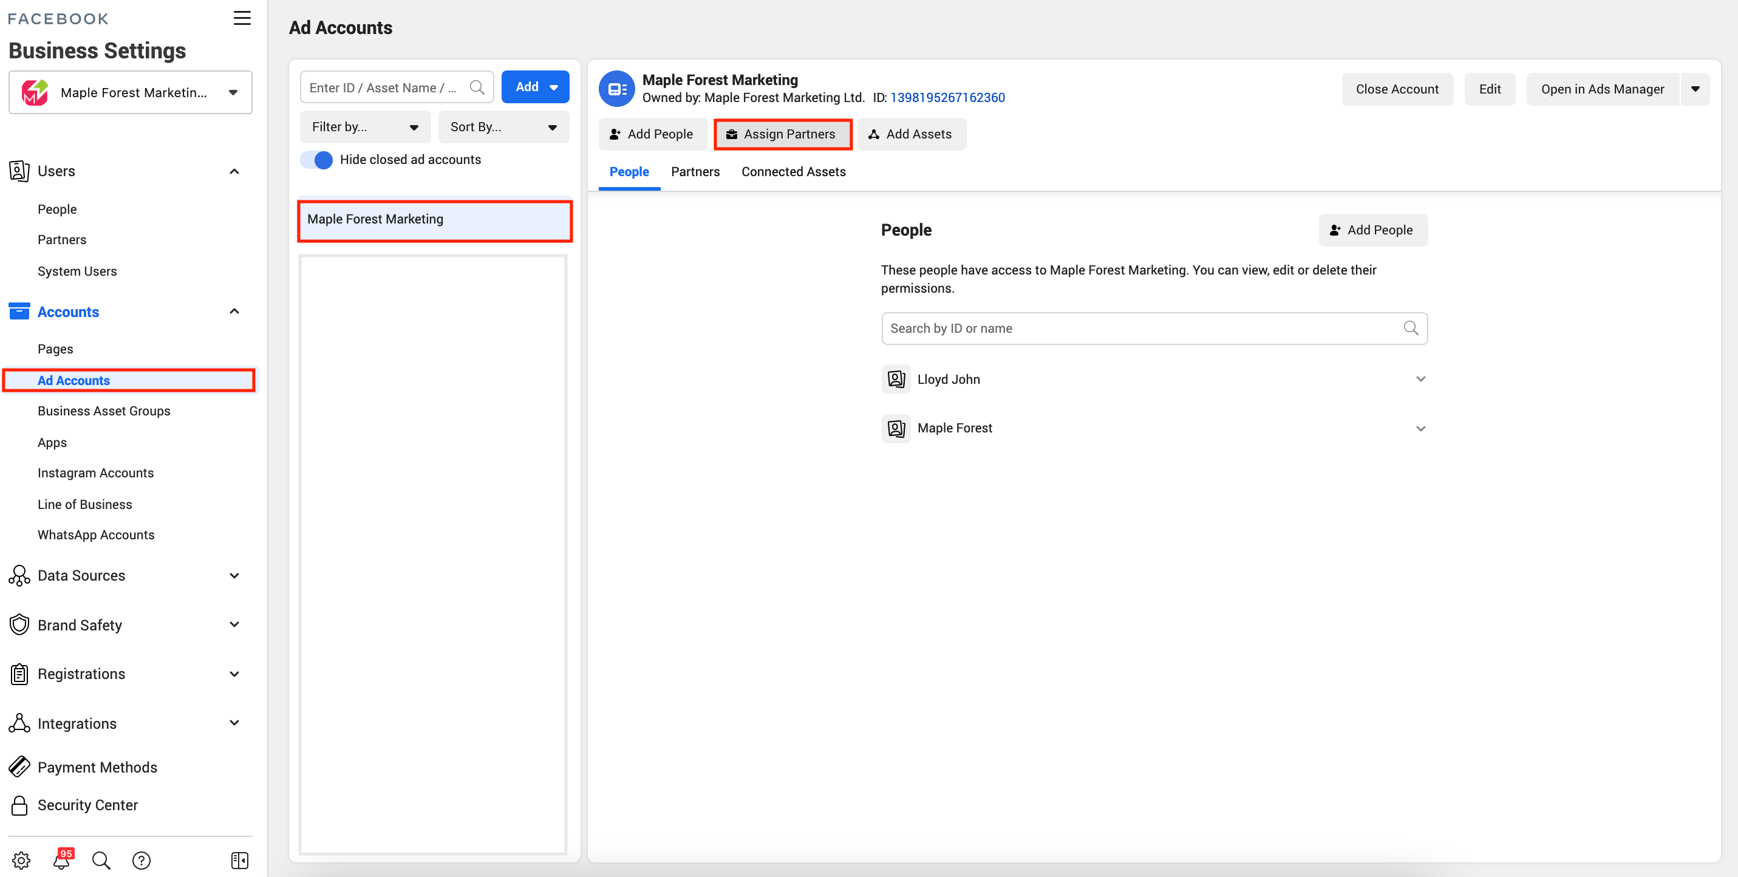The width and height of the screenshot is (1738, 877).
Task: Open arrow menu next to Open in Ads Manager
Action: pos(1695,89)
